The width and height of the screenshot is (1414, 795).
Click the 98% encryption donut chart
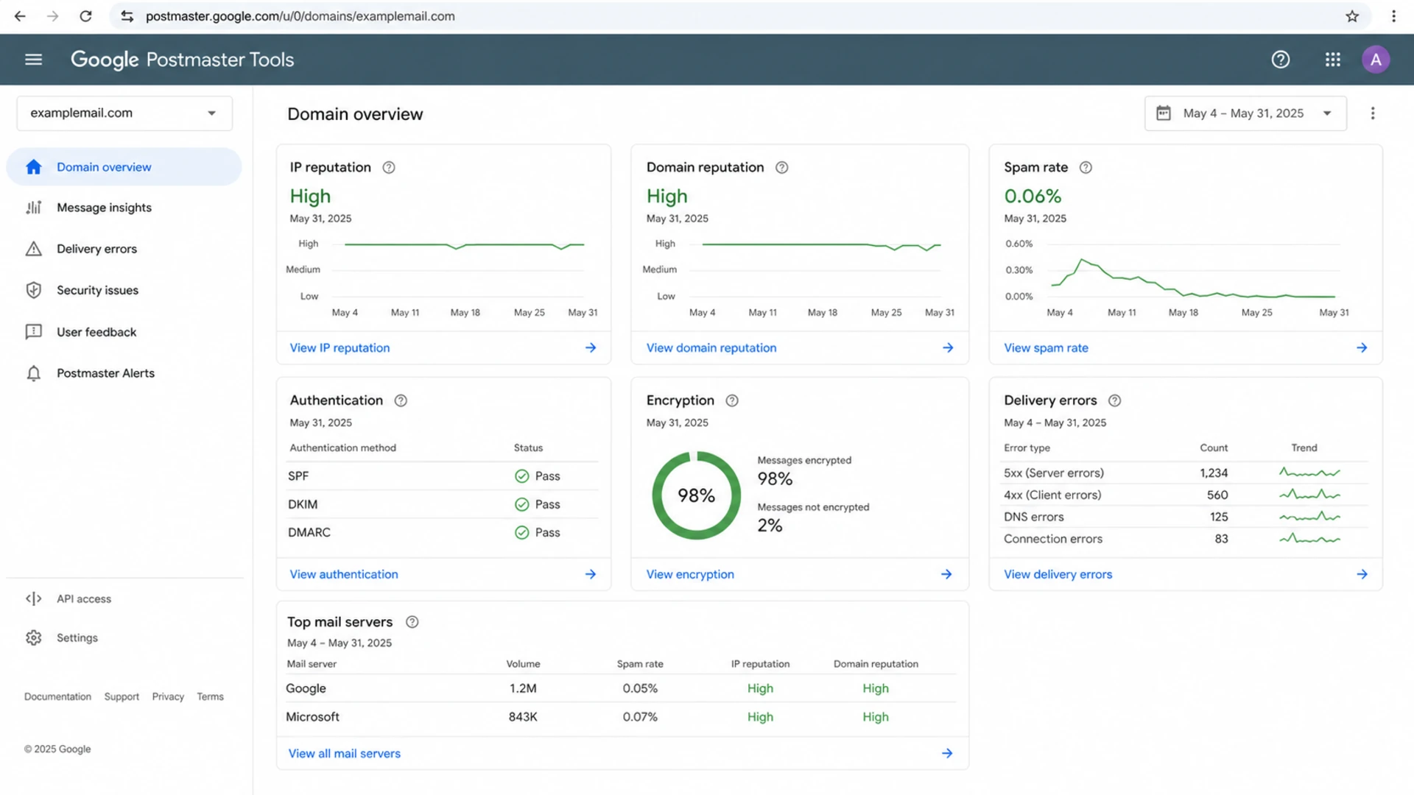696,495
